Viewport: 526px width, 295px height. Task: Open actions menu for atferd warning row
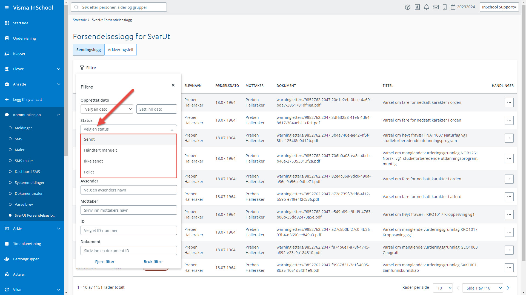[x=509, y=197]
